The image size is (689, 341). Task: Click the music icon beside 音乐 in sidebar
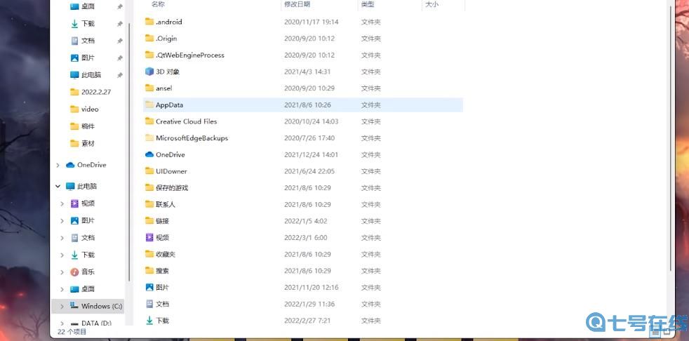[74, 272]
